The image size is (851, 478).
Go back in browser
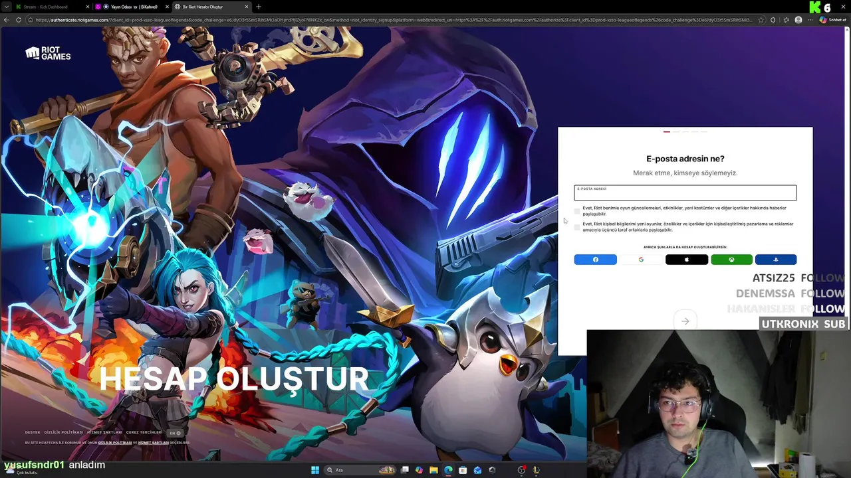pyautogui.click(x=7, y=20)
